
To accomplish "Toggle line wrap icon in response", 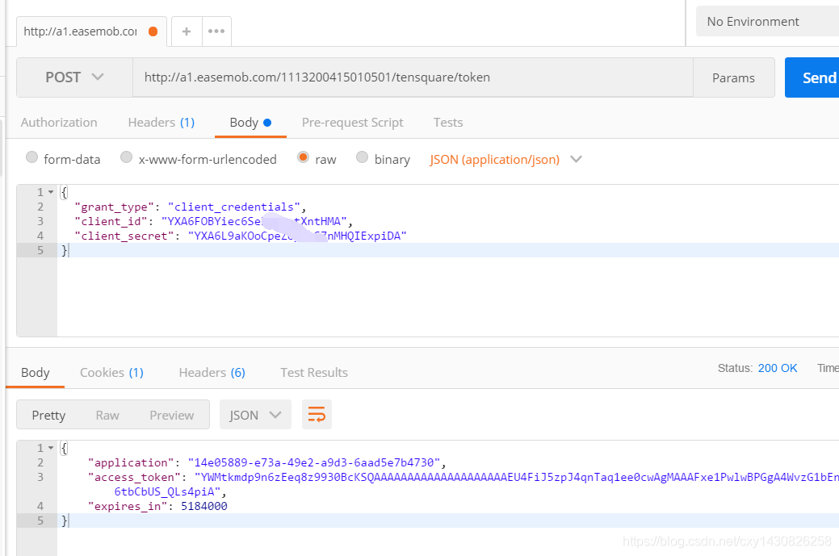I will pyautogui.click(x=317, y=414).
